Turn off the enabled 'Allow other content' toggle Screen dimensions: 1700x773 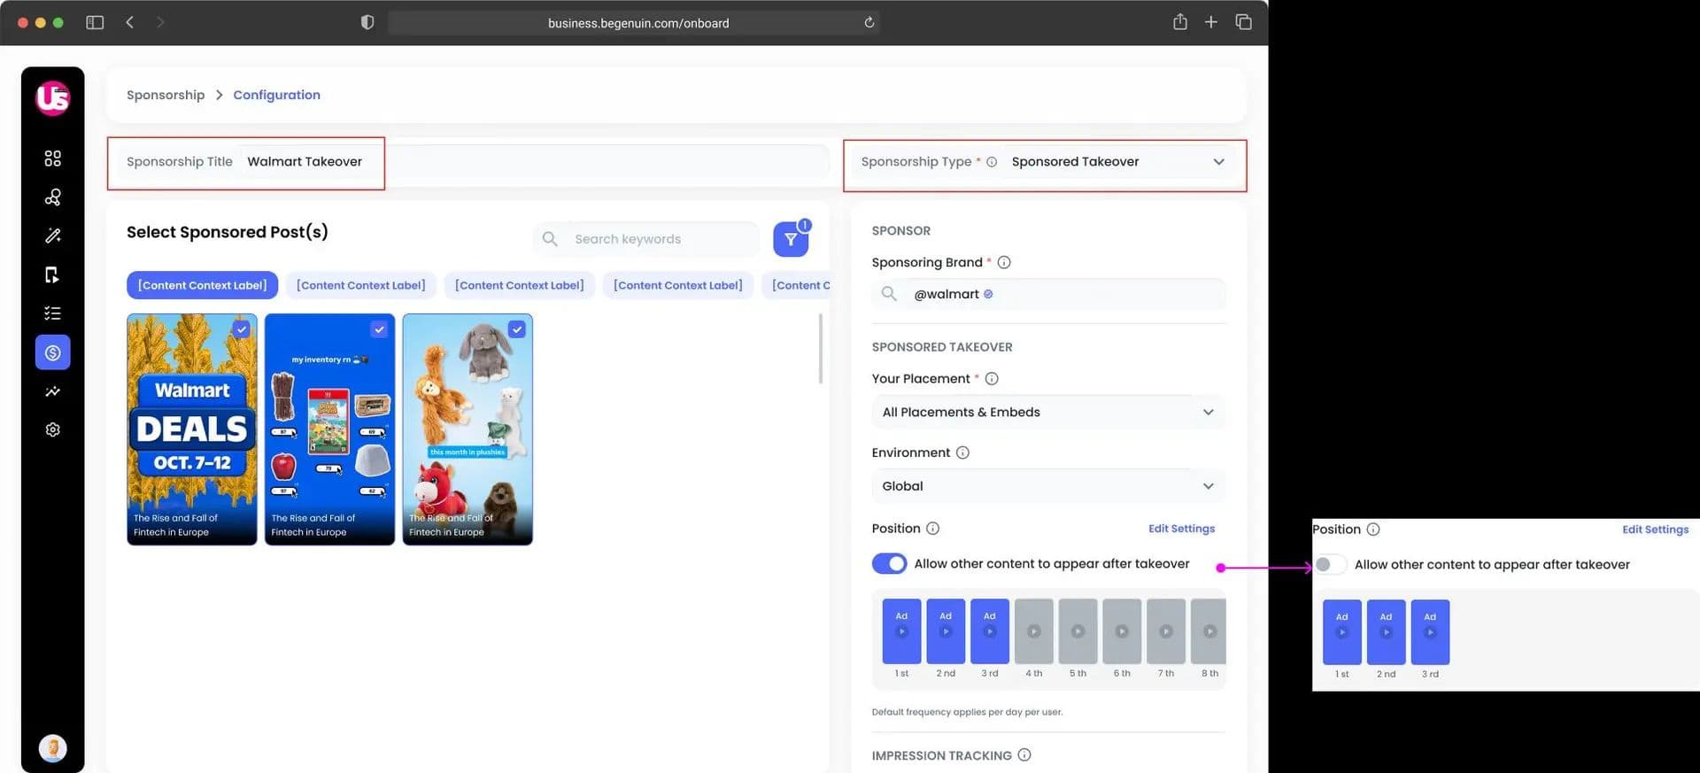point(889,564)
